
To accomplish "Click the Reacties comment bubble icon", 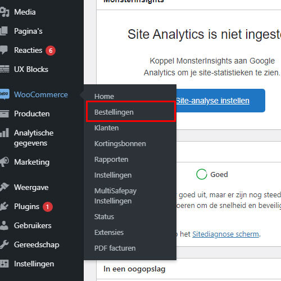I will [x=4, y=50].
